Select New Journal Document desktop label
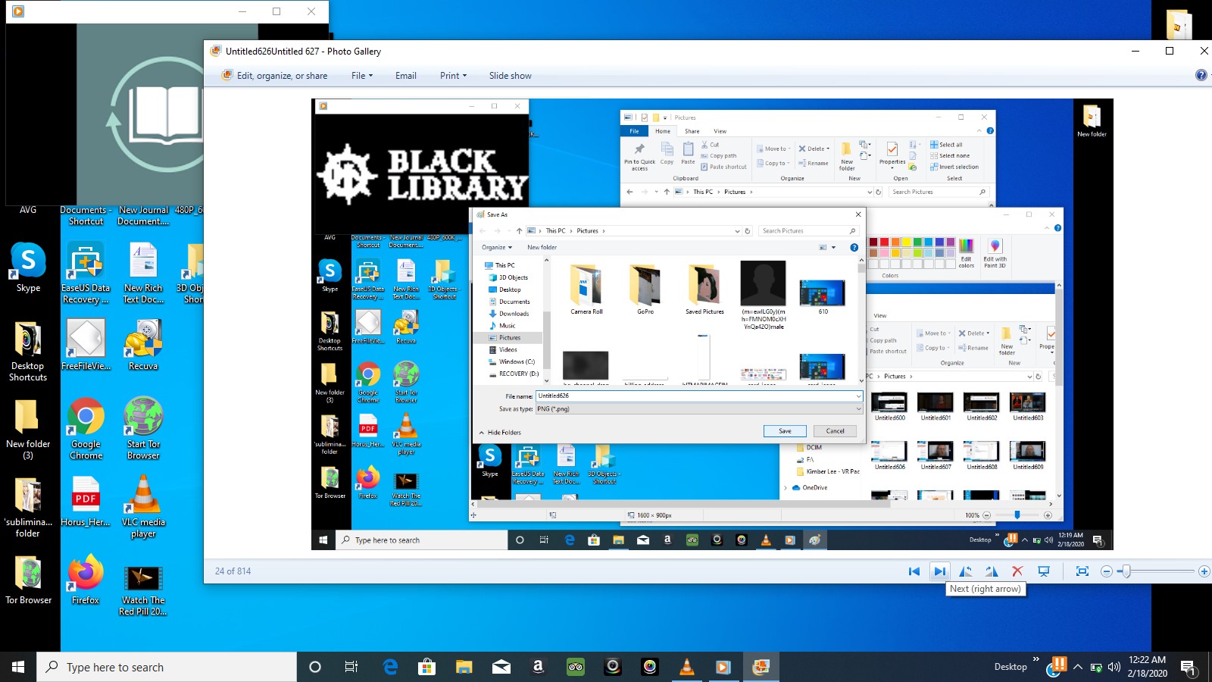This screenshot has height=682, width=1212. click(143, 216)
